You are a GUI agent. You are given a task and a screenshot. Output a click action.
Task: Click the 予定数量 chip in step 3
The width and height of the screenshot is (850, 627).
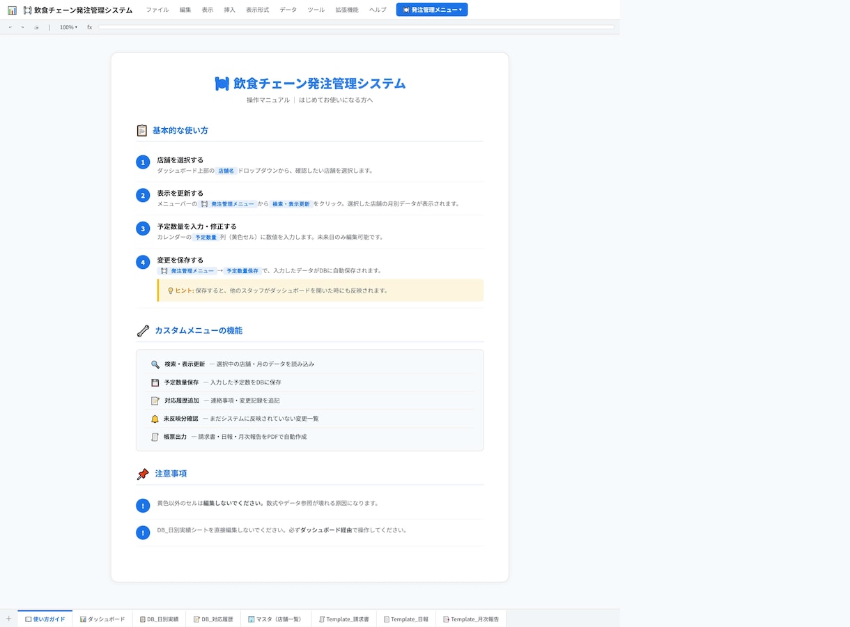(x=206, y=237)
